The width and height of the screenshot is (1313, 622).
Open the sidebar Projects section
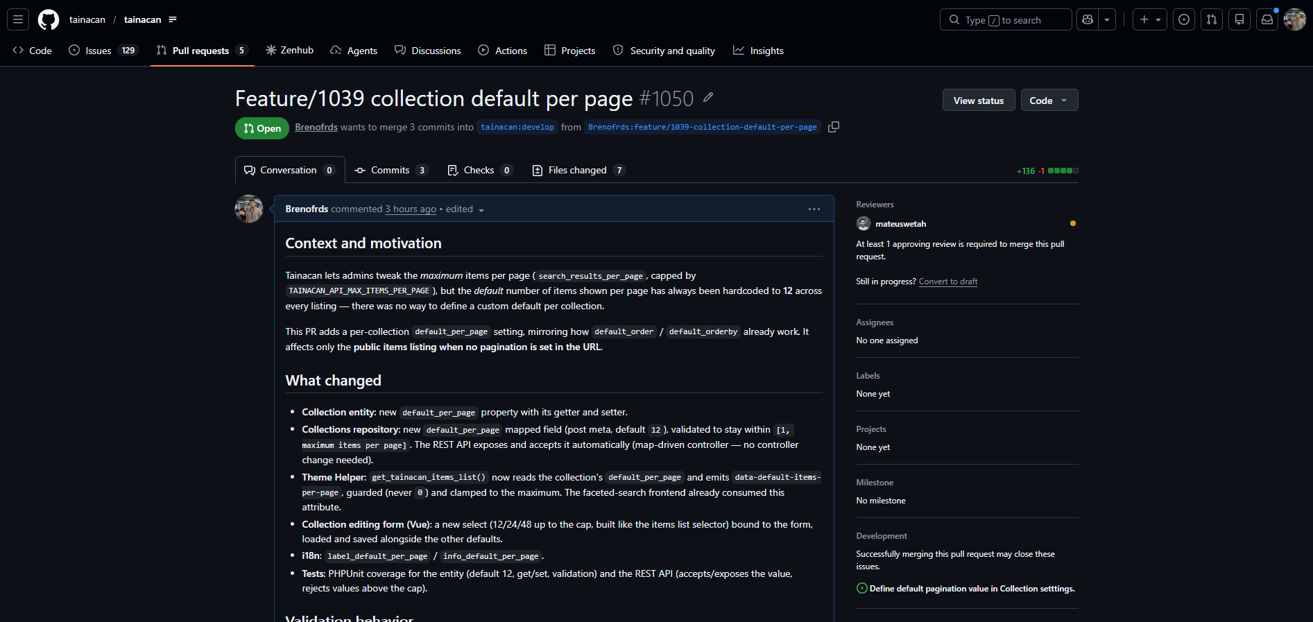[871, 429]
